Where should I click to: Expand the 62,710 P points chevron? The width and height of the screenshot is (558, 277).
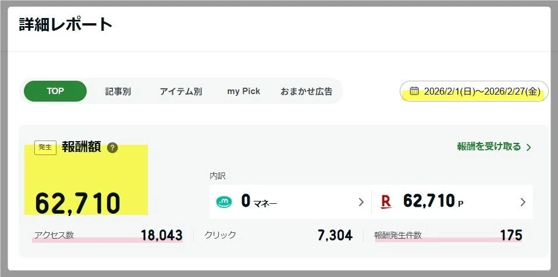tap(523, 202)
